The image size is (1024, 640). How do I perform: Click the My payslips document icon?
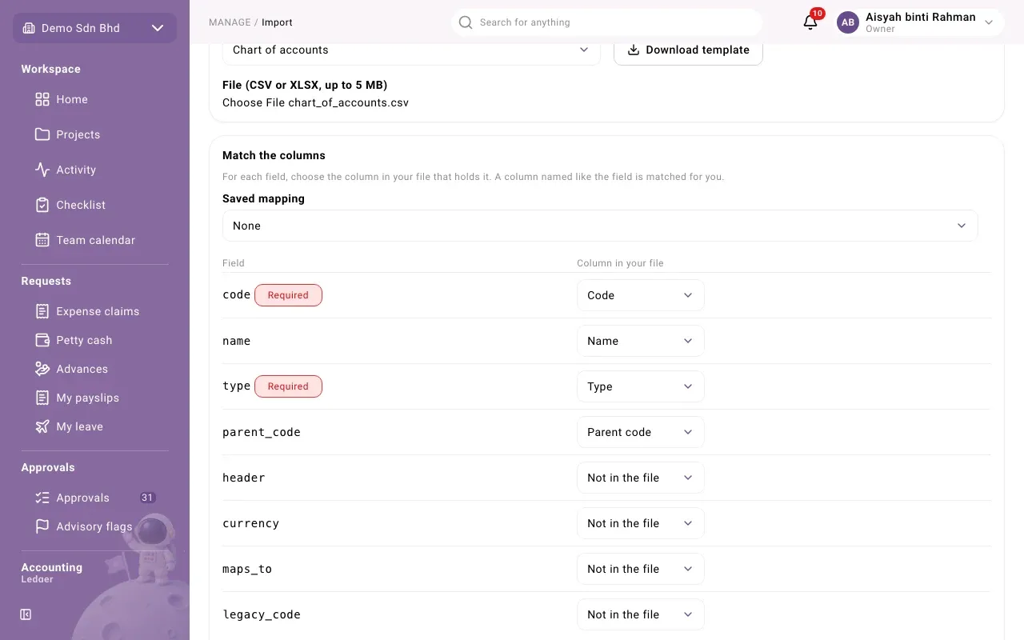42,398
